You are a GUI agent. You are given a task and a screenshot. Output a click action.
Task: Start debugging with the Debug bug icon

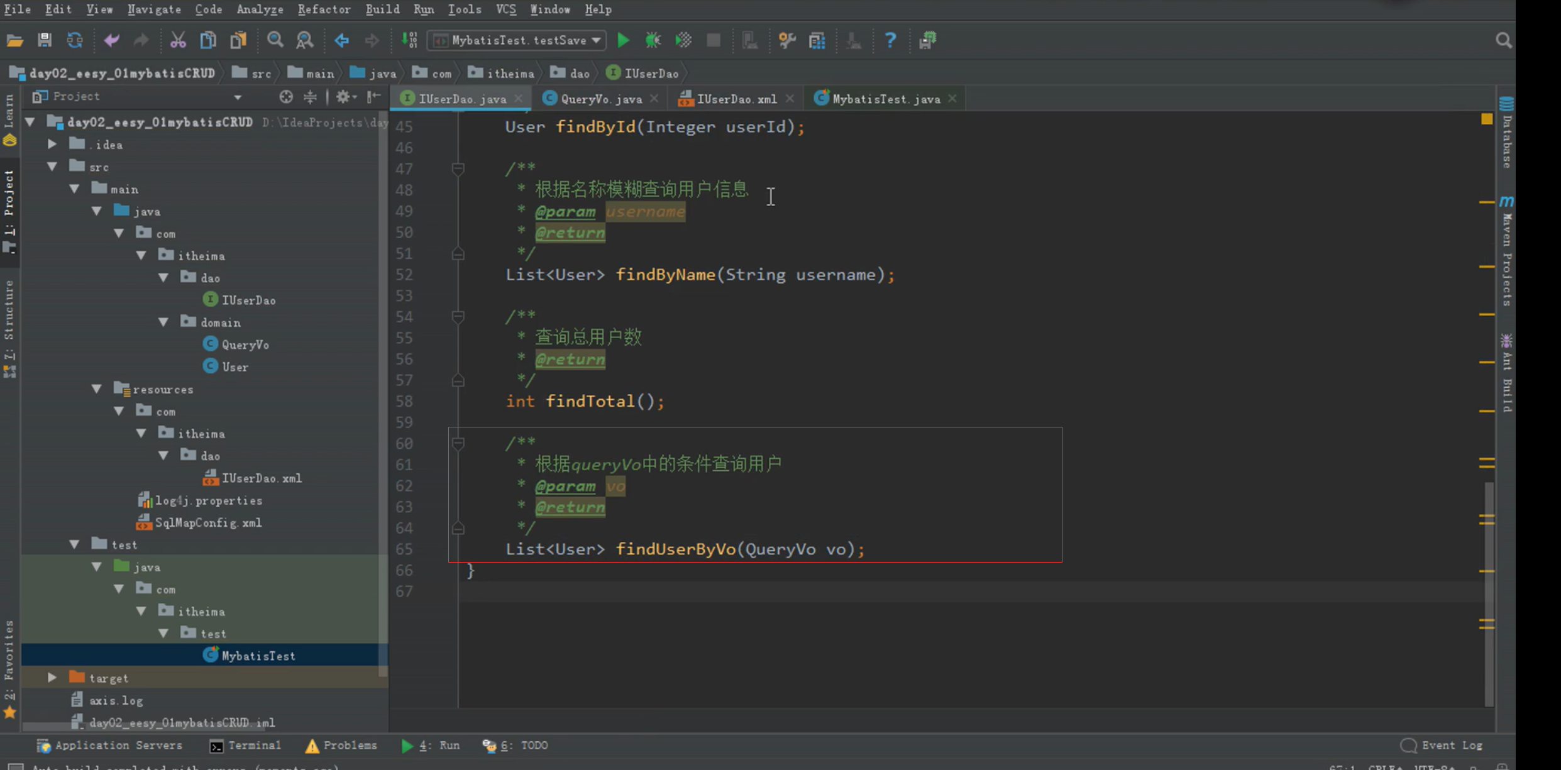pos(653,41)
